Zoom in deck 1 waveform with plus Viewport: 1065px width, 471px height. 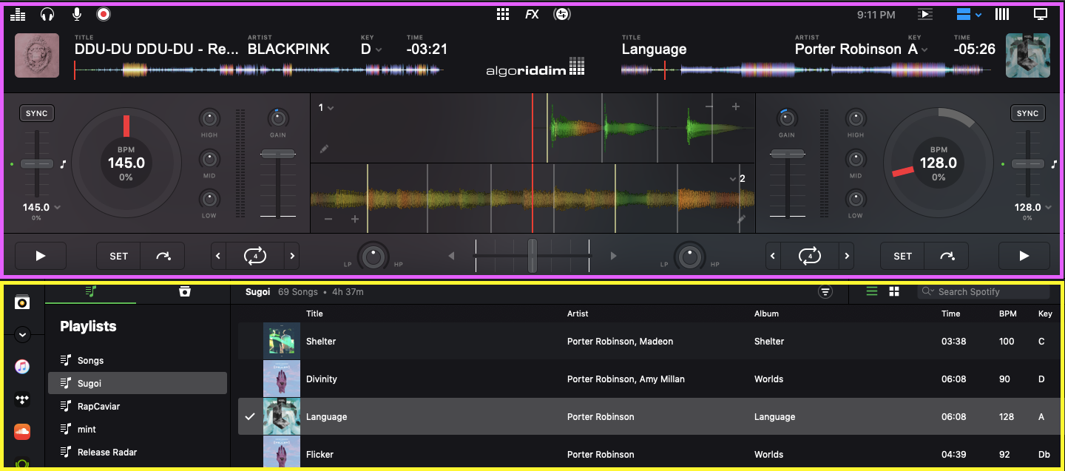coord(736,107)
